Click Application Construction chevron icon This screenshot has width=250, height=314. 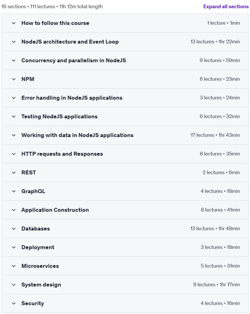[x=14, y=210]
